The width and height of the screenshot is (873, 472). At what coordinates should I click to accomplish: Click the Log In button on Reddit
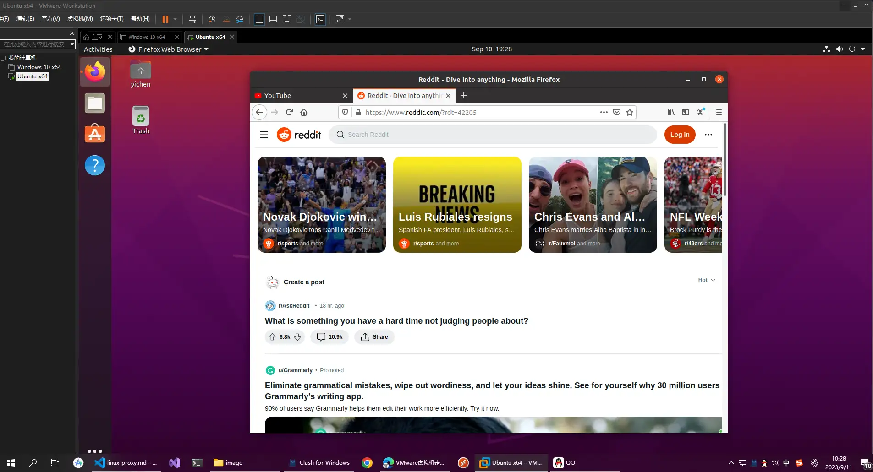coord(680,135)
